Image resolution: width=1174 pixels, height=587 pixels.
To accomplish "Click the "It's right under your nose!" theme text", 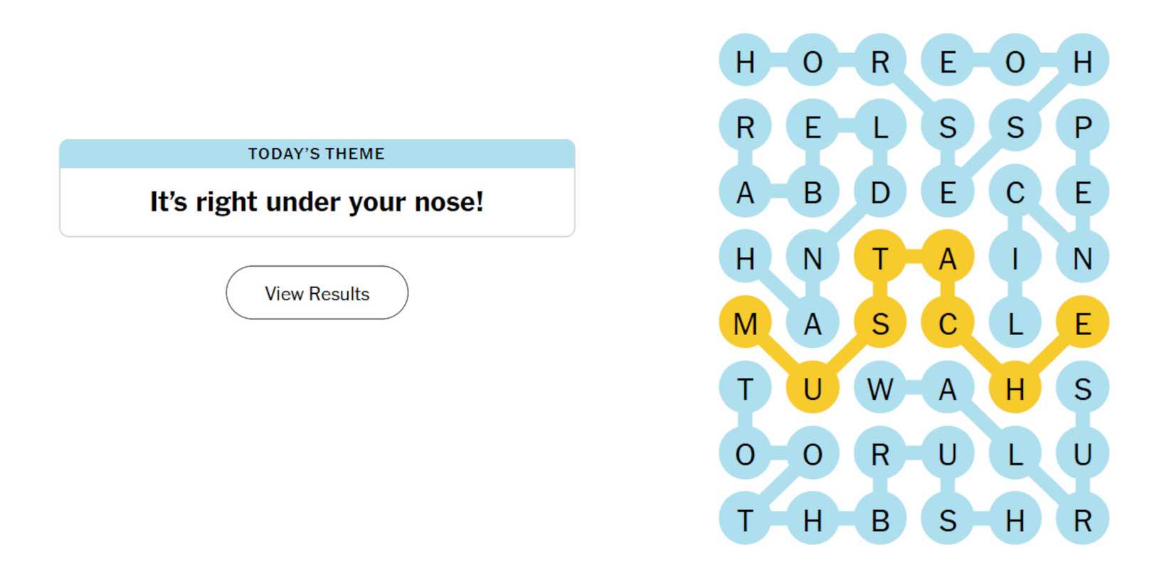I will coord(317,202).
